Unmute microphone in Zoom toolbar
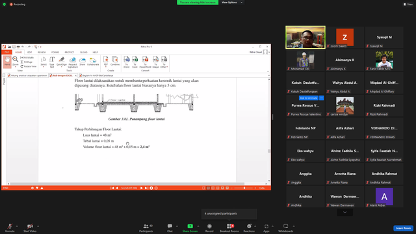416x234 pixels. coord(10,227)
